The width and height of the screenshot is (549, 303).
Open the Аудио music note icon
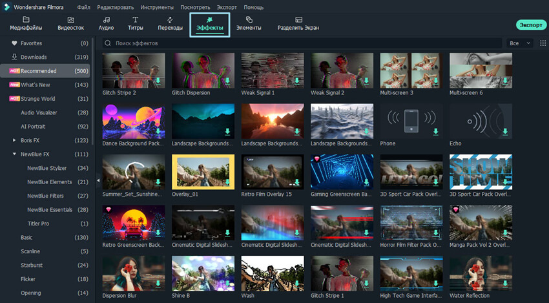[106, 19]
